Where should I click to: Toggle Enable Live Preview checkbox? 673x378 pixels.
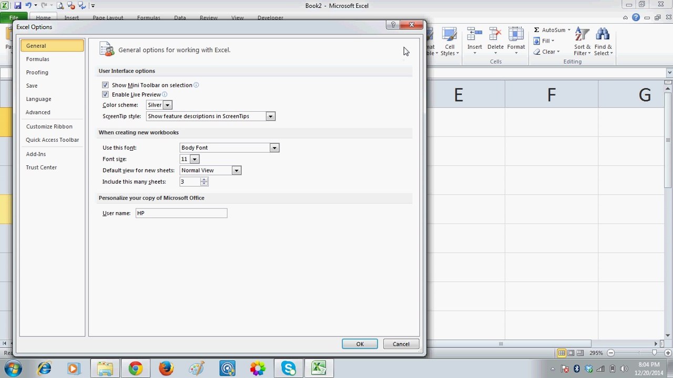[105, 94]
